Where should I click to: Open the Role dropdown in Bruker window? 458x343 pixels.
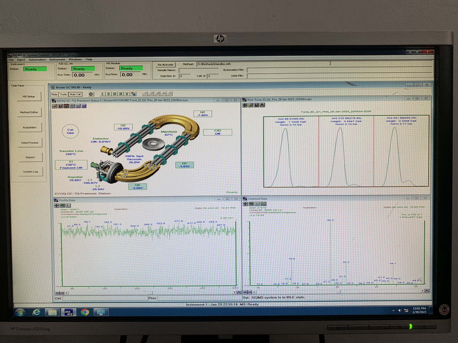click(54, 94)
